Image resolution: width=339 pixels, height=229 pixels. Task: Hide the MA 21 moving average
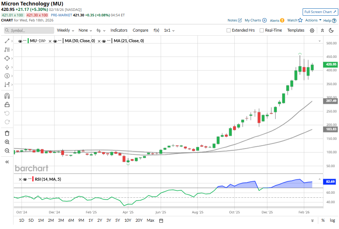coord(104,41)
